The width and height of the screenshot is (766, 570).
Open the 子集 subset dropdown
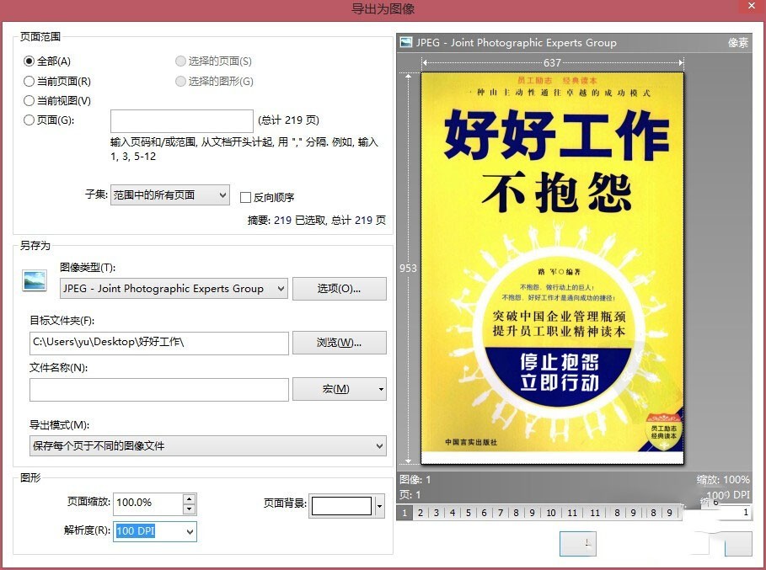tap(170, 194)
